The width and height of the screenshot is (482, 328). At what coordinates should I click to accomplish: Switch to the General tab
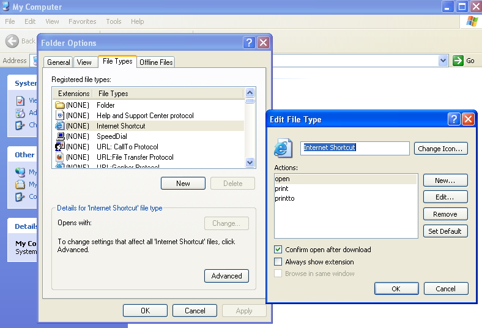click(x=58, y=62)
